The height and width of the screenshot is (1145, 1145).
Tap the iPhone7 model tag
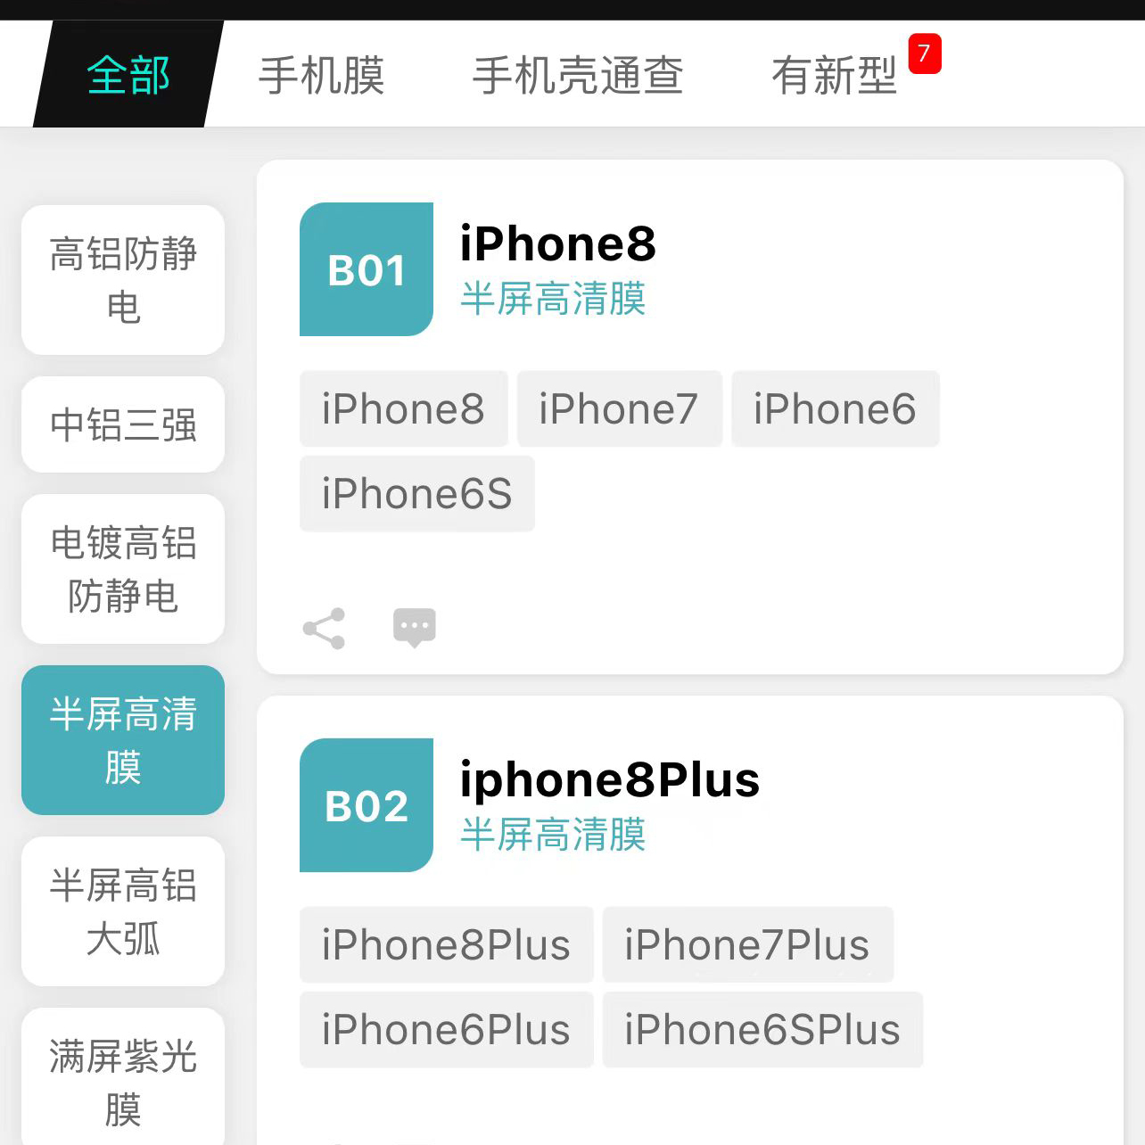619,409
